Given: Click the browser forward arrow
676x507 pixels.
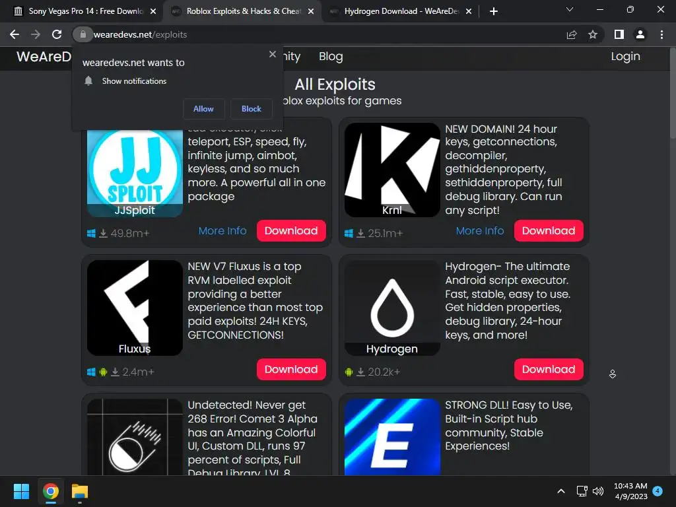Looking at the screenshot, I should click(x=36, y=34).
